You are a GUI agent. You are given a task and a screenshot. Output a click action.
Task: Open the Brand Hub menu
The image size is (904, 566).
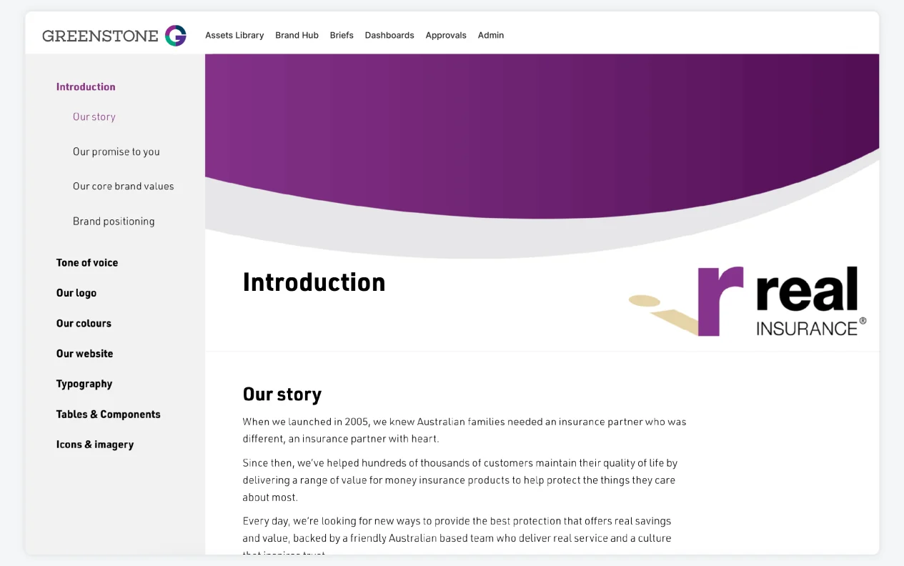coord(297,35)
